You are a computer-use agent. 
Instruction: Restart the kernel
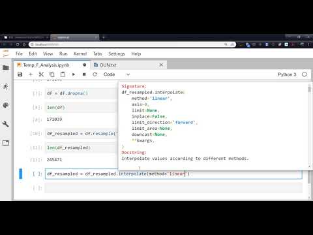tap(95, 74)
